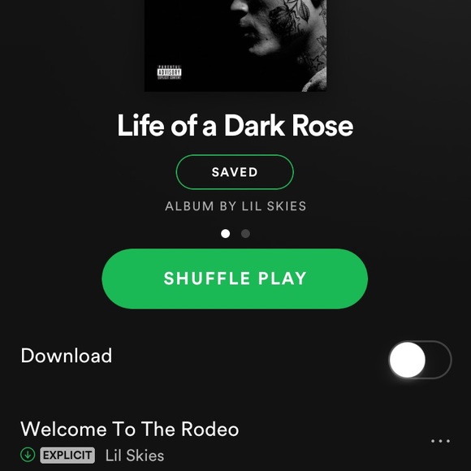
Task: Tap the green downloaded arrow icon
Action: click(x=28, y=455)
